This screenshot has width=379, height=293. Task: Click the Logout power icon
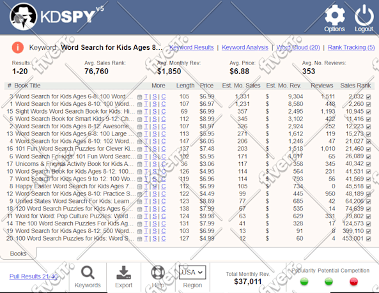(x=364, y=15)
